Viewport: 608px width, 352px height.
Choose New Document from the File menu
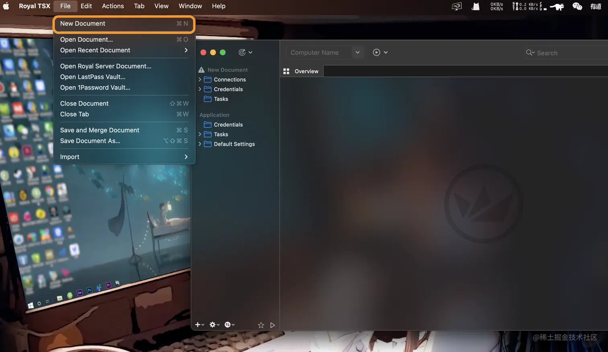(x=124, y=24)
